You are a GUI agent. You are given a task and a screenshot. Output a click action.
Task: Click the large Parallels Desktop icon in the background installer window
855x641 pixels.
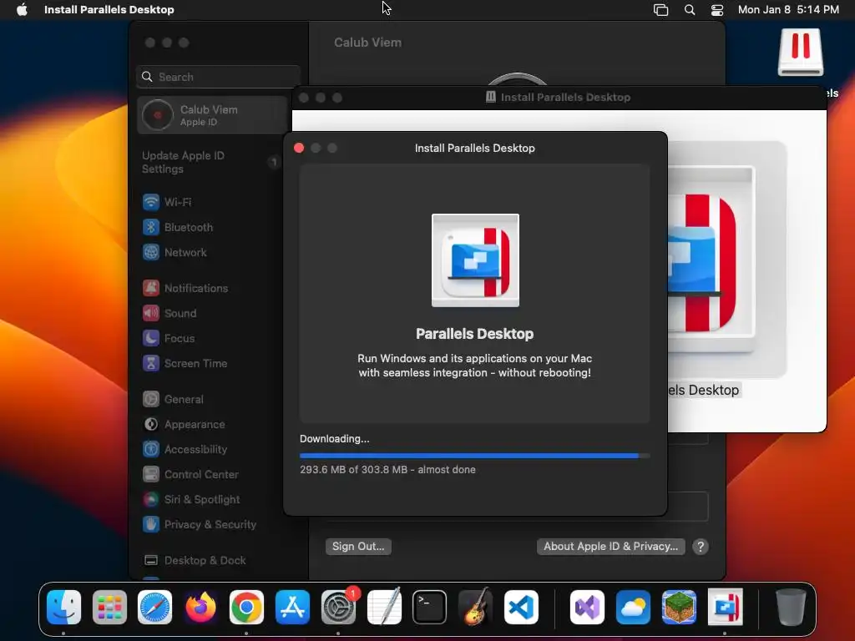click(x=711, y=260)
